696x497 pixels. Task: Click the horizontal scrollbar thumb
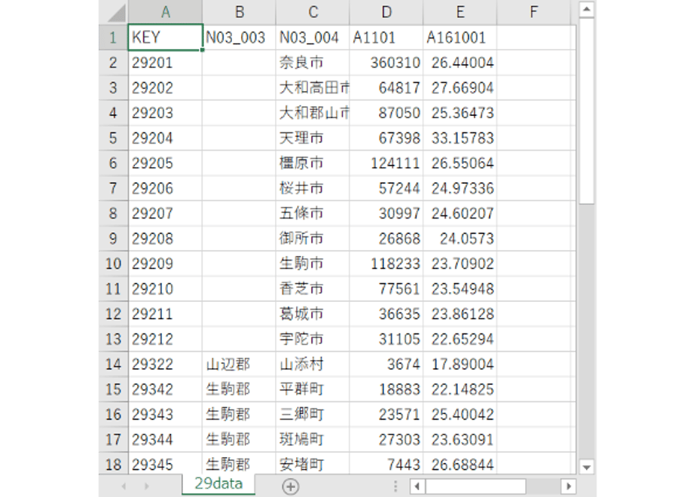(x=475, y=486)
